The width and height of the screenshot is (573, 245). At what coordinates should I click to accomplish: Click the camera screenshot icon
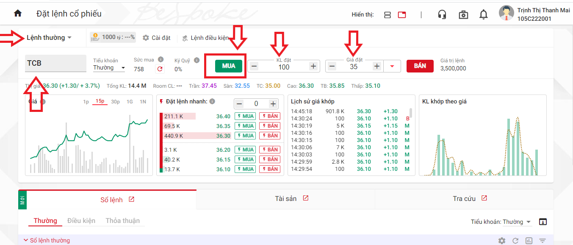[463, 14]
